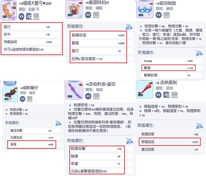Toggle eye icon for 喵喵大蟹弓 bow
Image resolution: width=206 pixels, height=176 pixels.
(22, 17)
